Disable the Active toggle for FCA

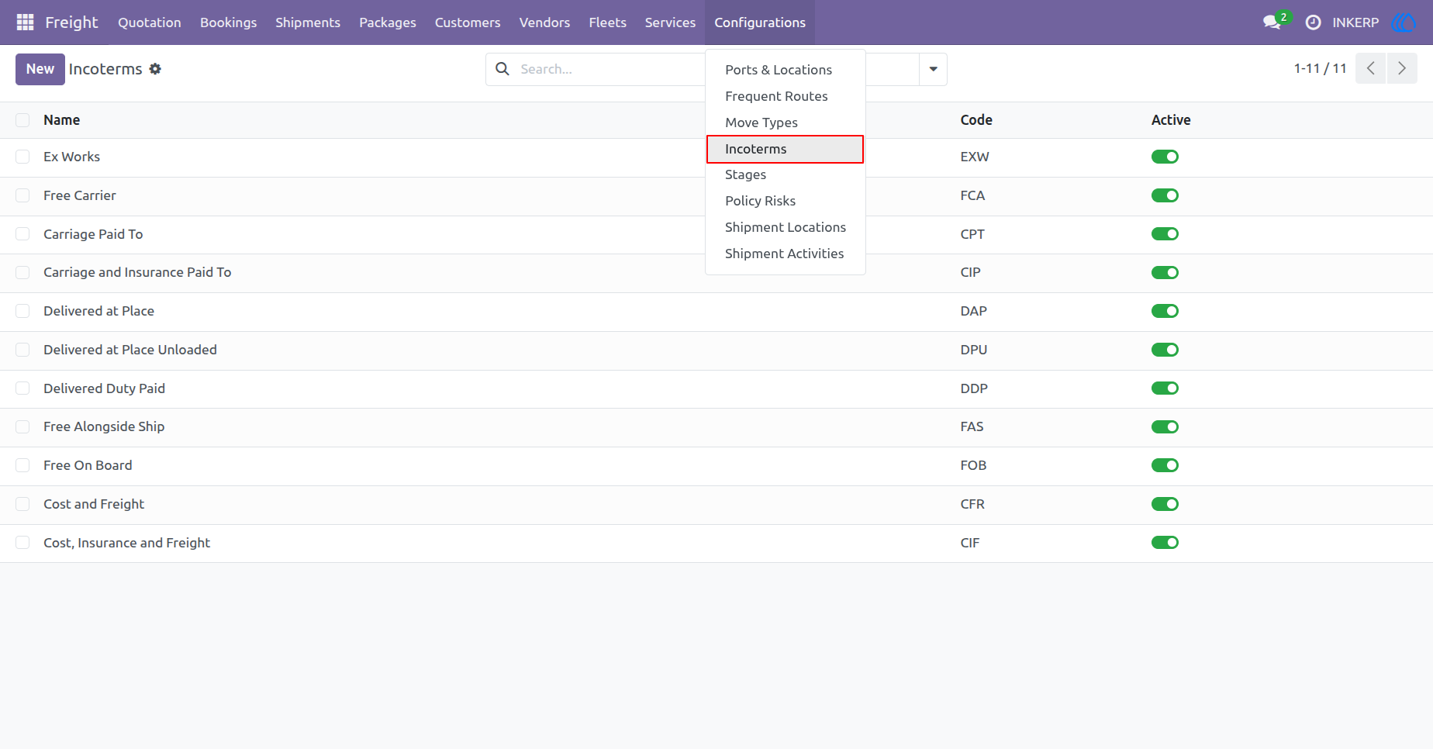[1165, 195]
